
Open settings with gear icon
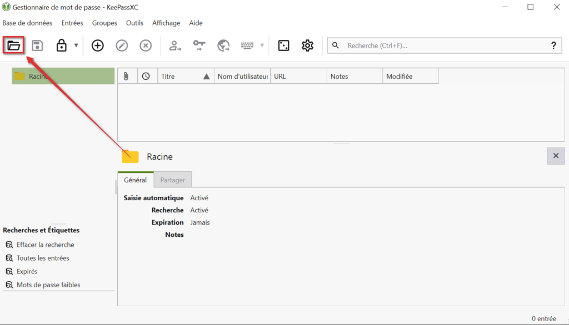click(x=307, y=45)
